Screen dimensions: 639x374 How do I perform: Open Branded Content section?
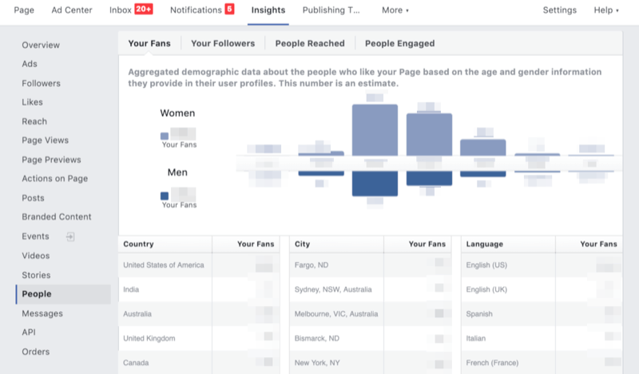point(57,217)
